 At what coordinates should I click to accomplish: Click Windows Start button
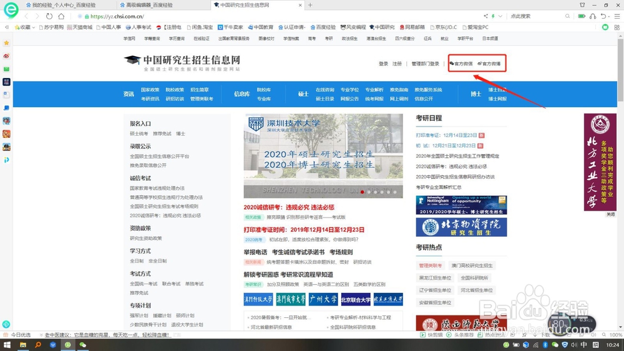7,345
